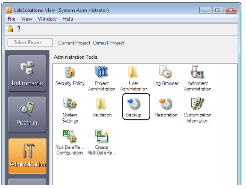
Task: Select the Administration sidebar button
Action: [x=27, y=156]
